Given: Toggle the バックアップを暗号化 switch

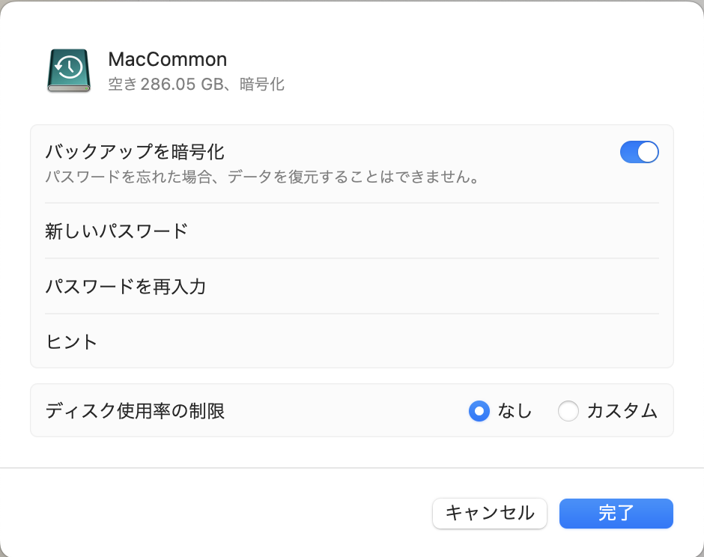Looking at the screenshot, I should (640, 152).
